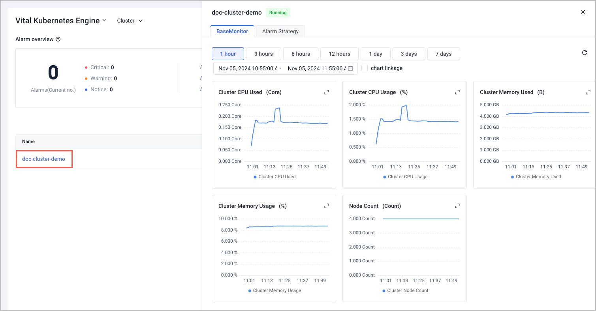Viewport: 596px width, 311px height.
Task: Open the date range calendar picker
Action: pos(350,68)
